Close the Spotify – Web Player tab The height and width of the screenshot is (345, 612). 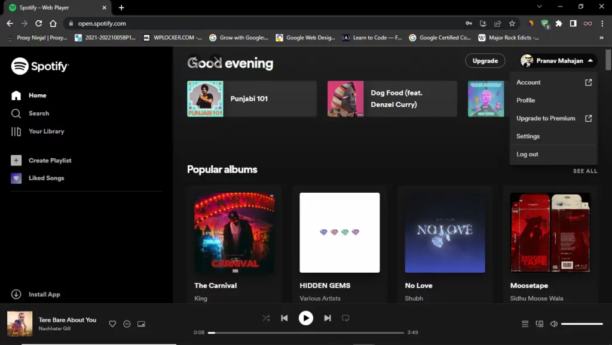pyautogui.click(x=104, y=7)
